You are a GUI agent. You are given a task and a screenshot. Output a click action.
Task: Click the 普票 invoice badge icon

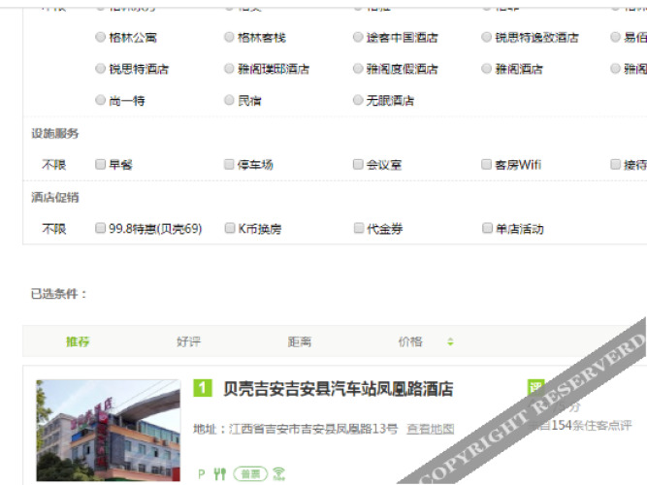(250, 473)
